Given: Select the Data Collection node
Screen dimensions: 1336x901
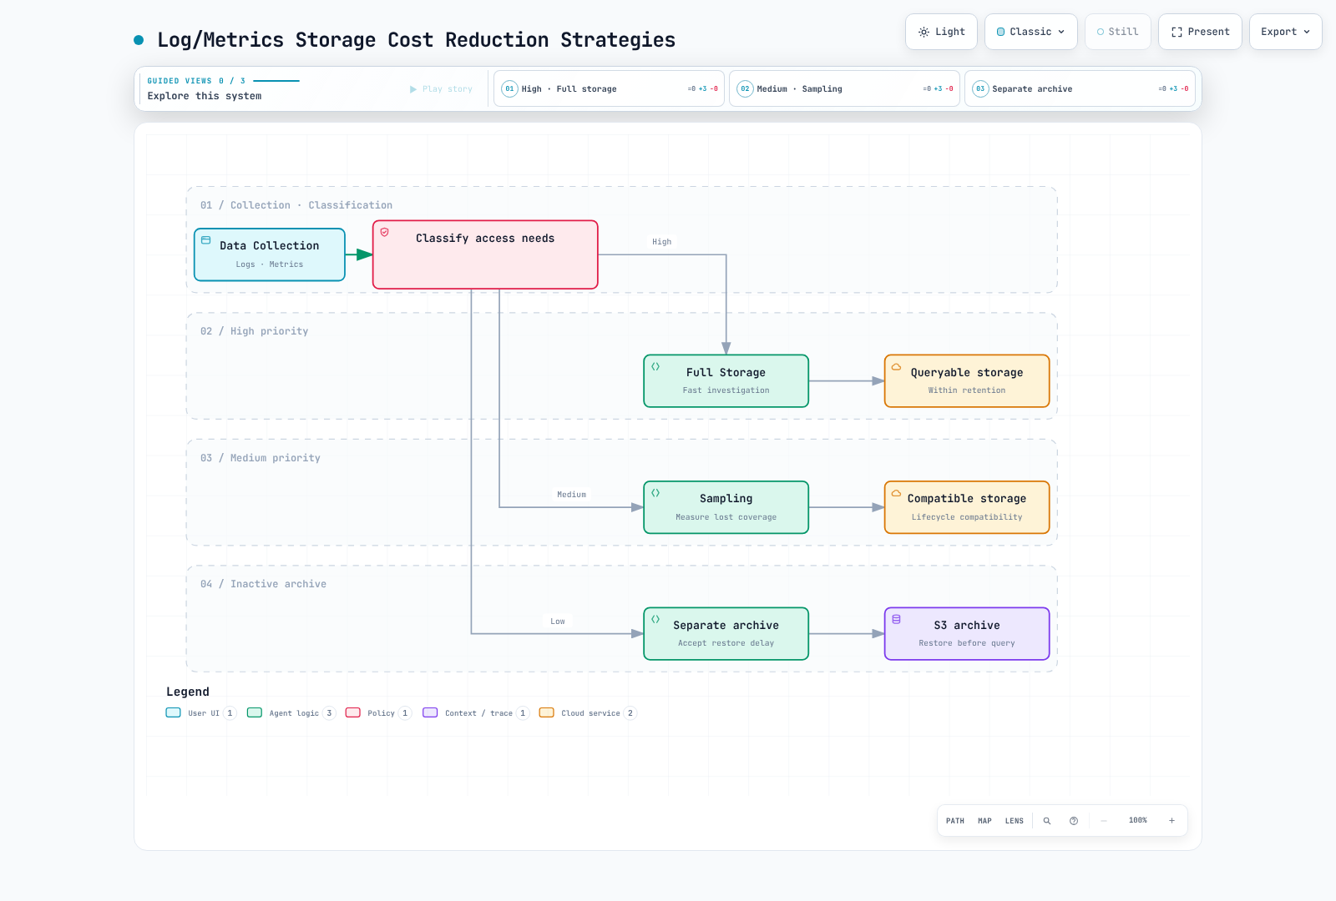Looking at the screenshot, I should pos(270,254).
